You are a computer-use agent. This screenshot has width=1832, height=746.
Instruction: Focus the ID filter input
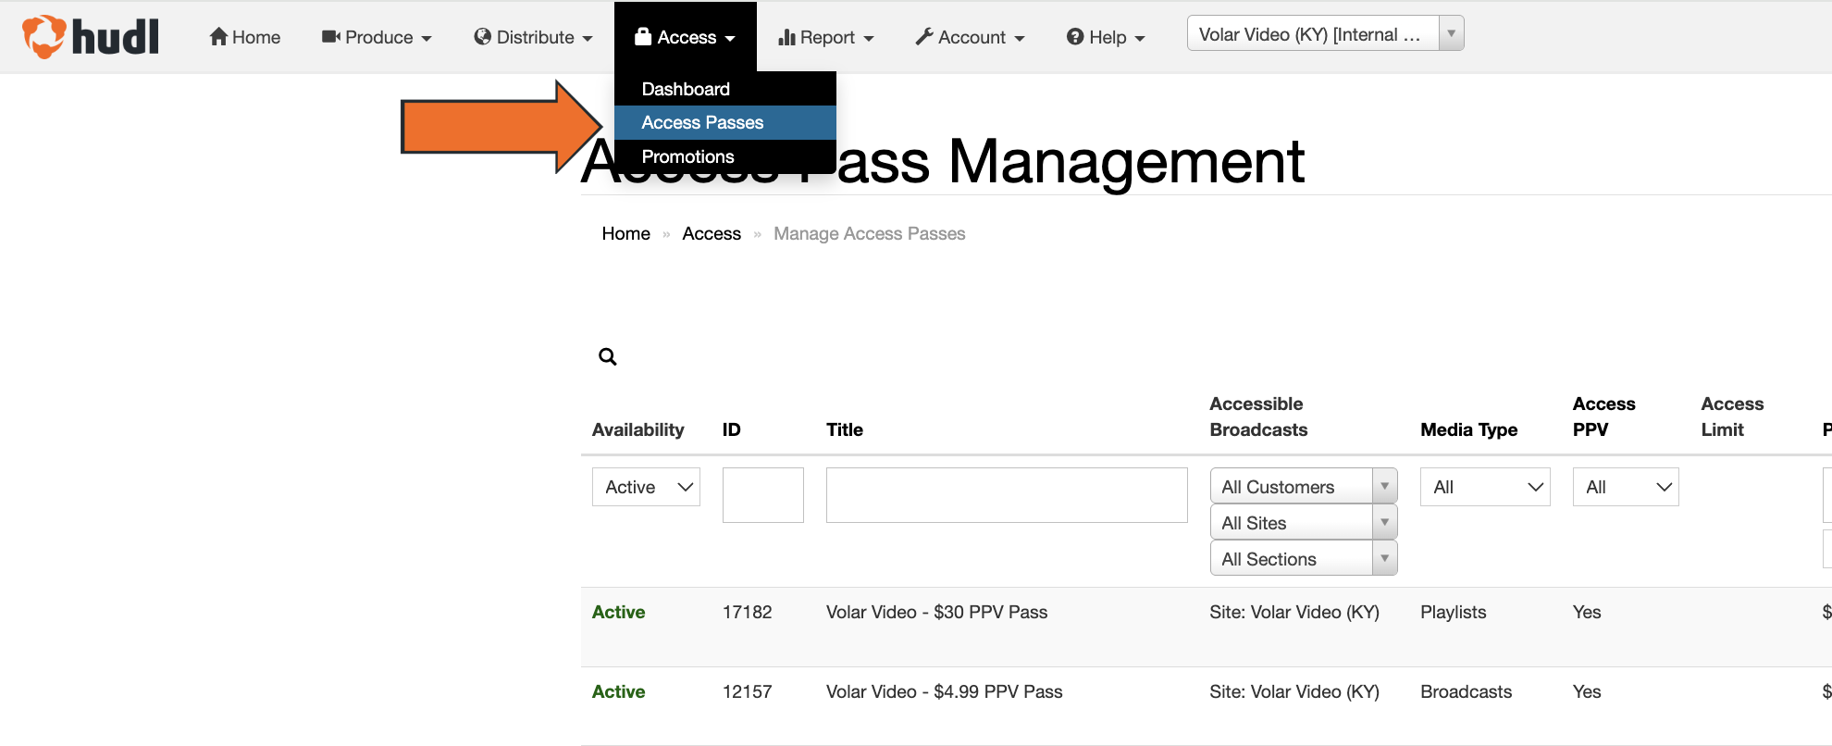763,495
